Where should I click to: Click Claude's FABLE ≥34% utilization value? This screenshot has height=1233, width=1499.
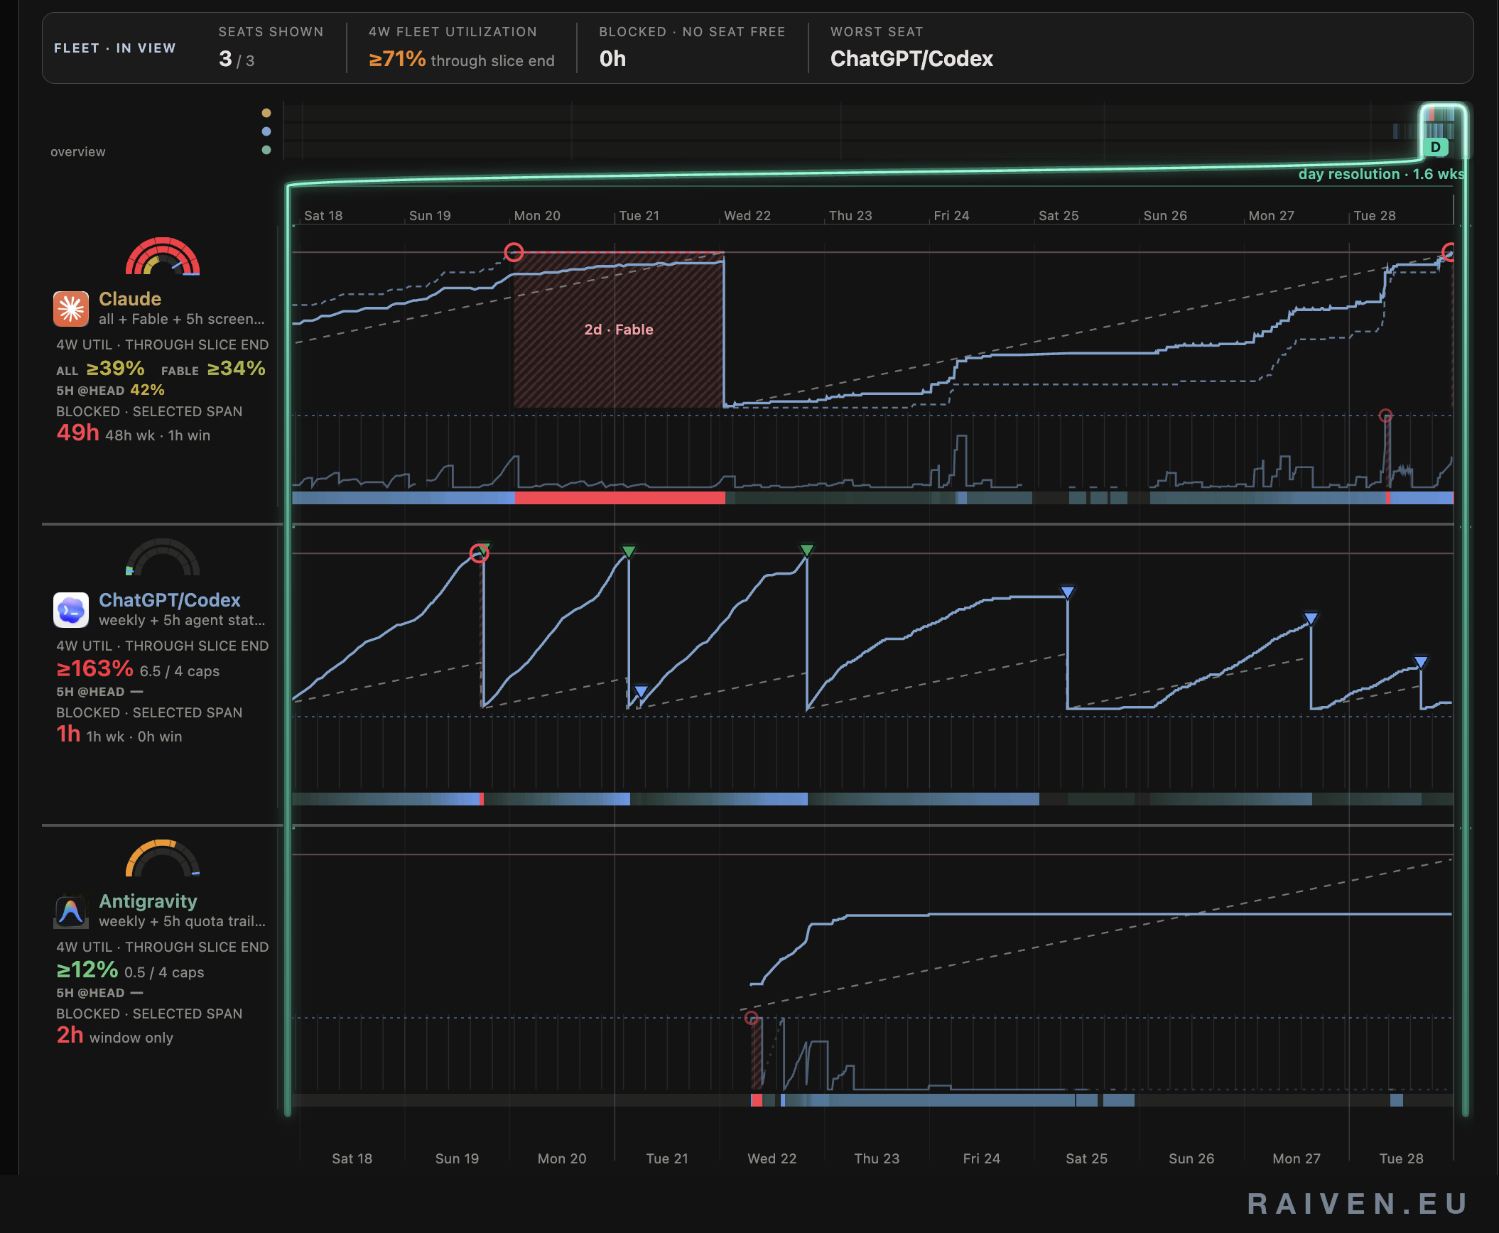(237, 369)
